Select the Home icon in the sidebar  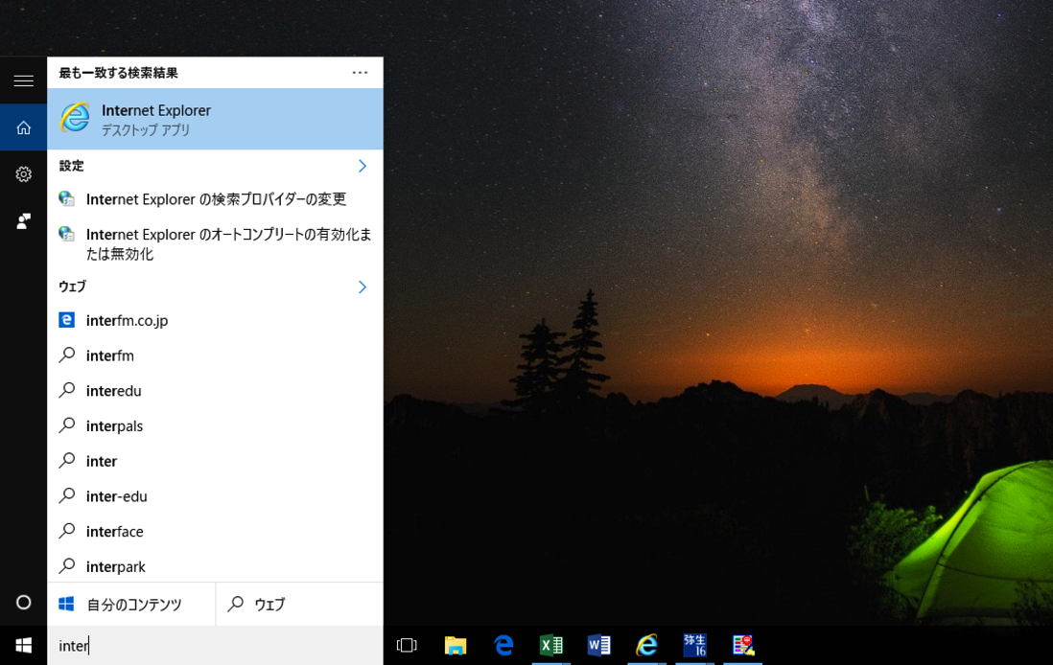coord(24,127)
